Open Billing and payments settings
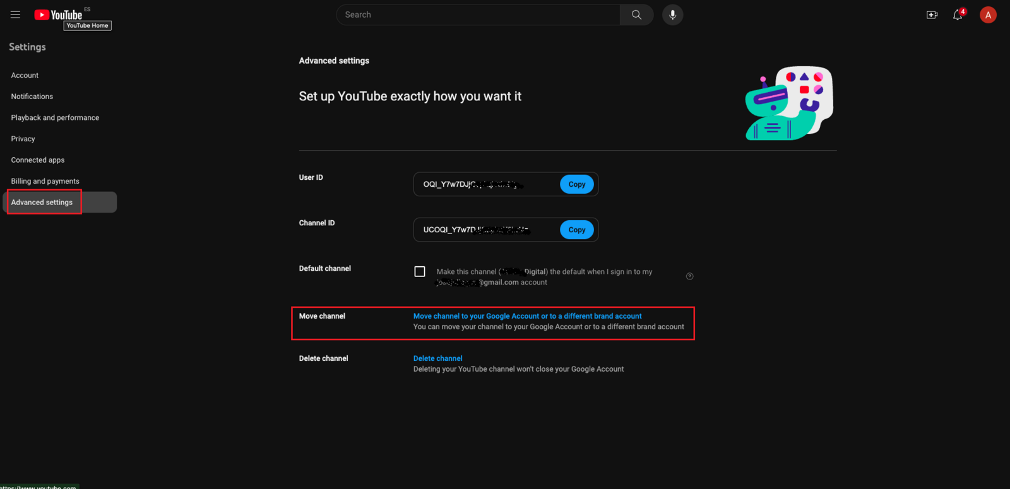 (x=45, y=181)
